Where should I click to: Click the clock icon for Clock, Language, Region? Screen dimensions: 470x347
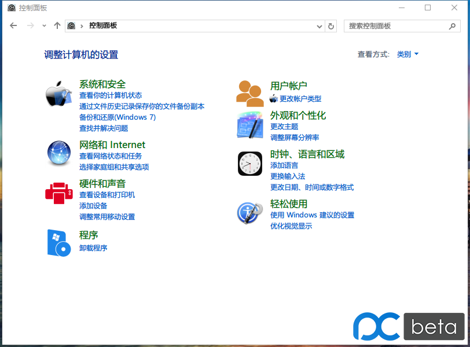[x=250, y=164]
